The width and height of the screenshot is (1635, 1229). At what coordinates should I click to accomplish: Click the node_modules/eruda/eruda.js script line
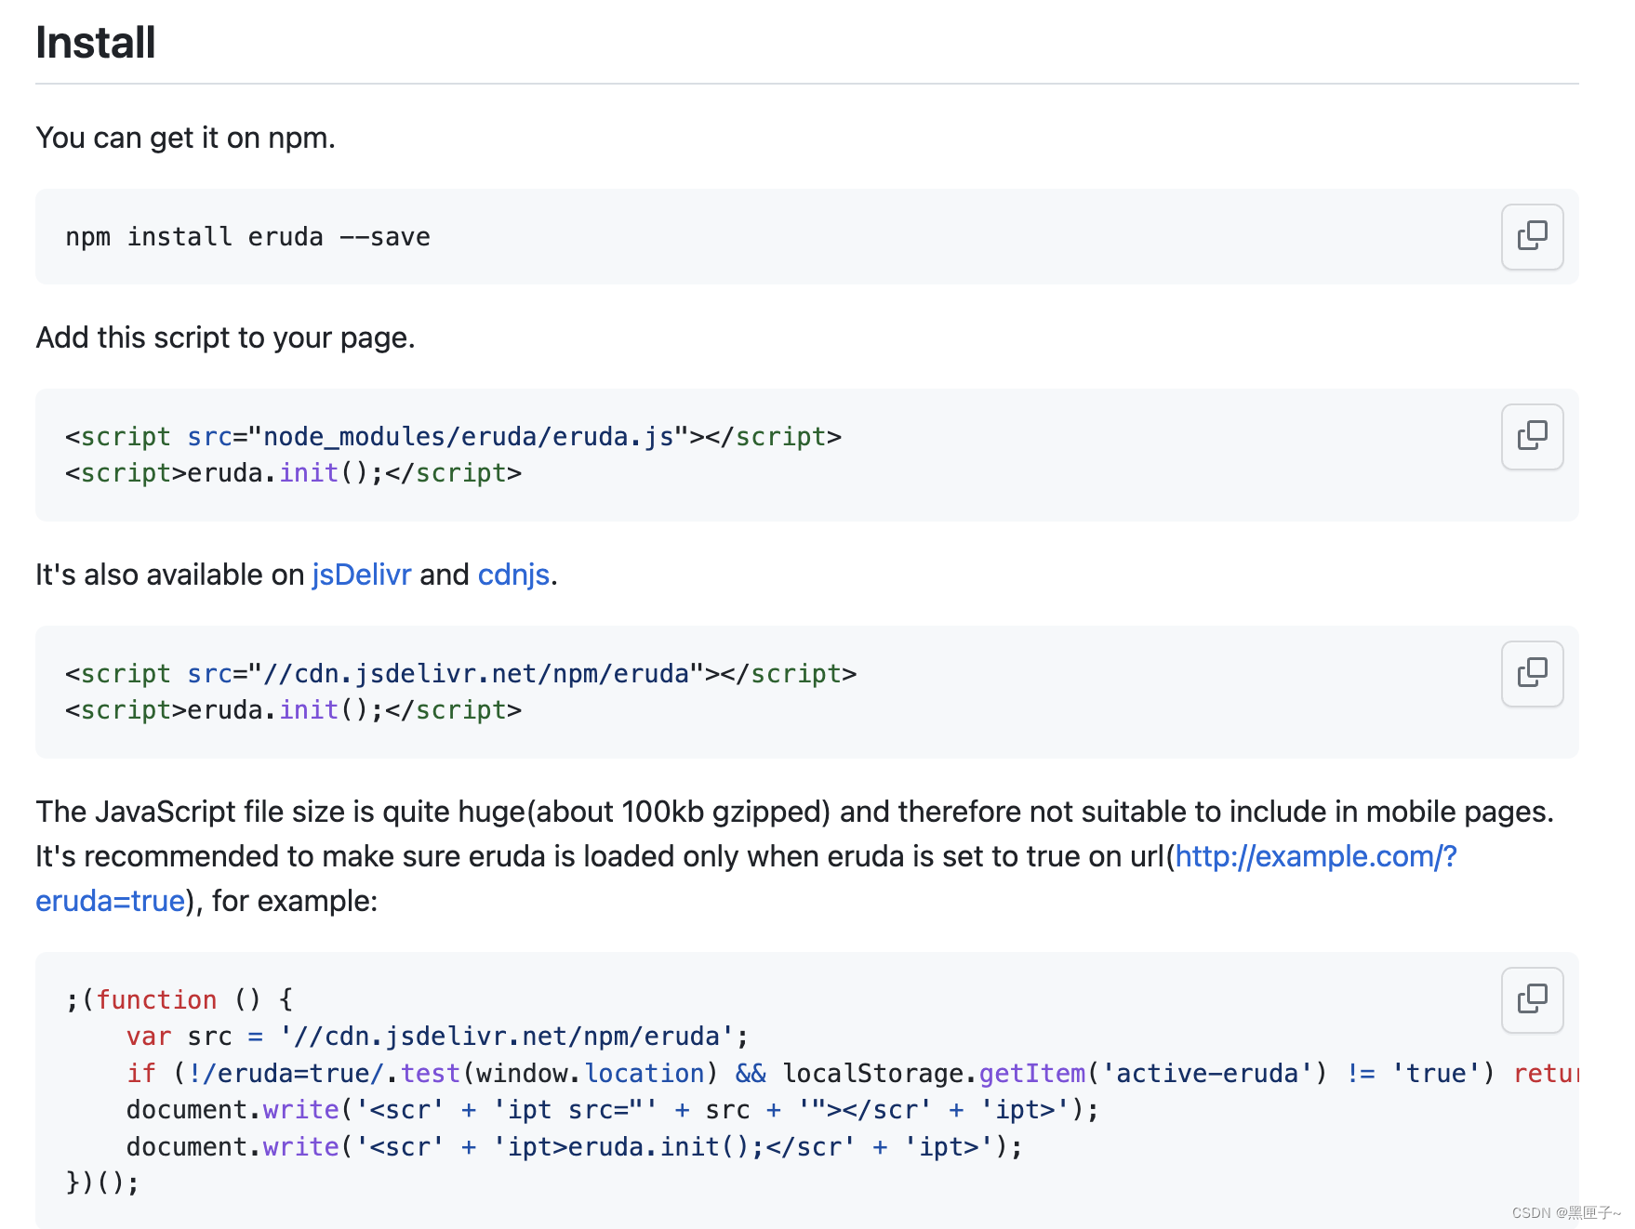tap(453, 436)
